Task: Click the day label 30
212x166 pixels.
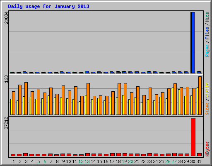Action: [193, 161]
